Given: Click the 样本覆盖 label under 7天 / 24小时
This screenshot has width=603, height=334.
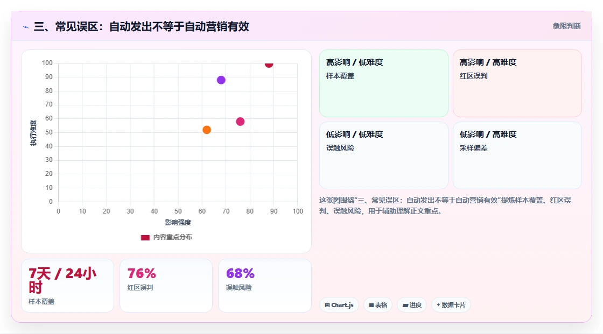Looking at the screenshot, I should pyautogui.click(x=41, y=302).
